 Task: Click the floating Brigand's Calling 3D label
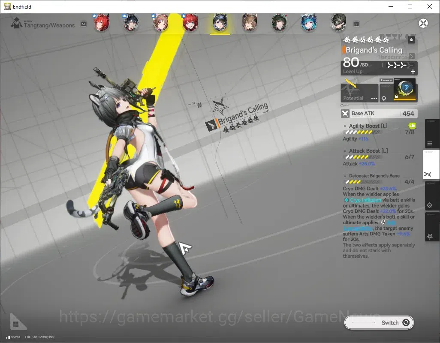coord(243,113)
